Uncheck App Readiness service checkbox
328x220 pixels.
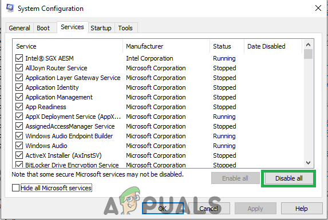(19, 107)
